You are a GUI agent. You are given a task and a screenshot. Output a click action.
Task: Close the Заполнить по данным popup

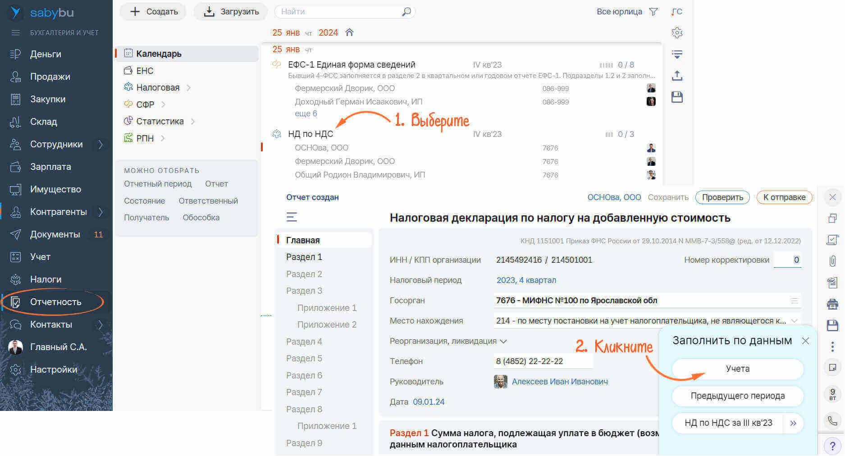[x=805, y=341]
